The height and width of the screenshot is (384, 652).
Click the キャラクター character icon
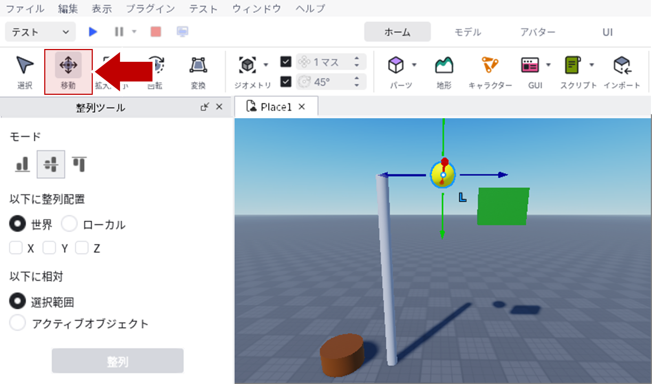coord(490,65)
